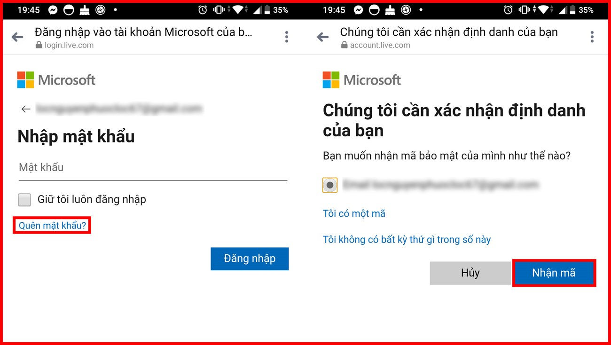Tap the back arrow beside account.live.com title

(x=323, y=37)
